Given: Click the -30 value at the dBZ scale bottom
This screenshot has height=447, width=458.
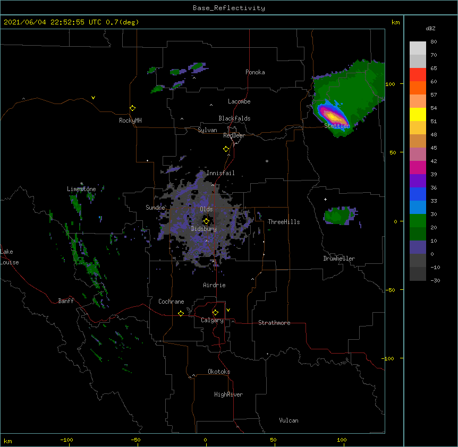Looking at the screenshot, I should click(x=435, y=281).
